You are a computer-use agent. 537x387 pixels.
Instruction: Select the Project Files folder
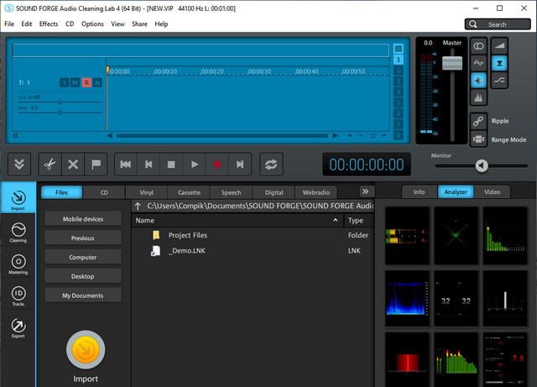[x=187, y=235]
